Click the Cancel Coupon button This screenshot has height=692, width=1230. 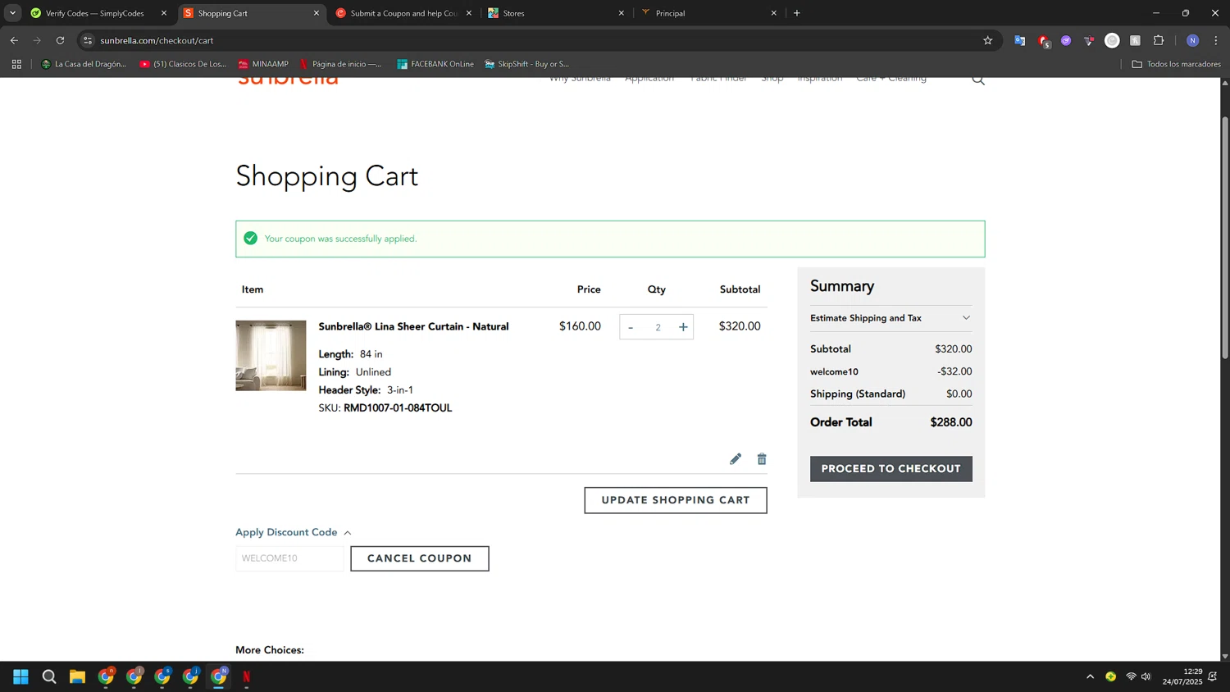point(420,558)
